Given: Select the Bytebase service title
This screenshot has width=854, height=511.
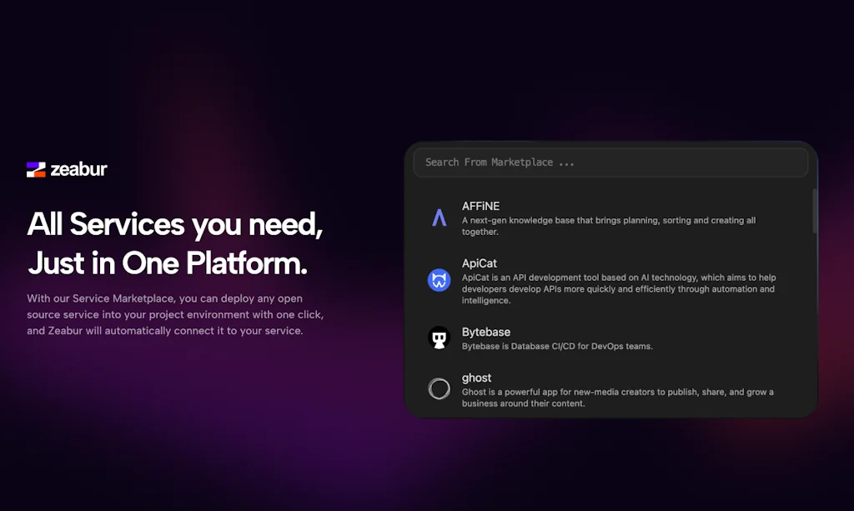Looking at the screenshot, I should (486, 332).
